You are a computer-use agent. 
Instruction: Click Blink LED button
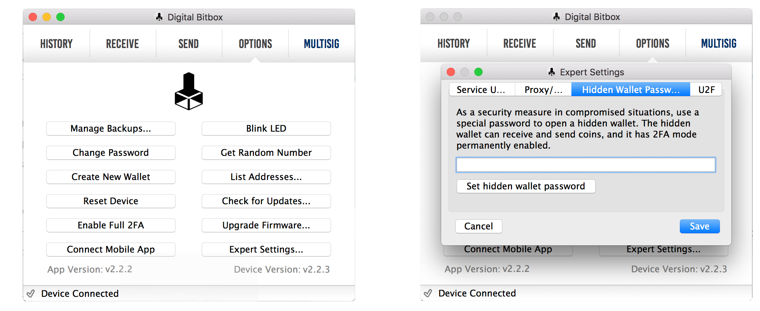click(x=266, y=129)
